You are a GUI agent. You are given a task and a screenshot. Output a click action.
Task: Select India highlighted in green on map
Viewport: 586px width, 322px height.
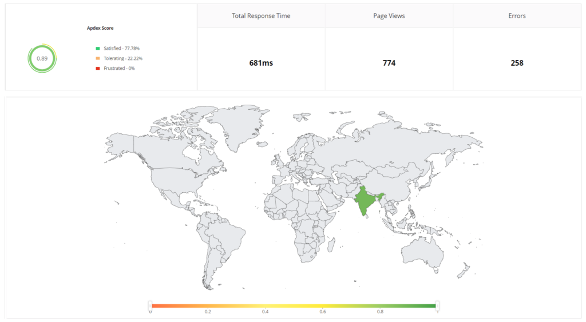tap(365, 204)
